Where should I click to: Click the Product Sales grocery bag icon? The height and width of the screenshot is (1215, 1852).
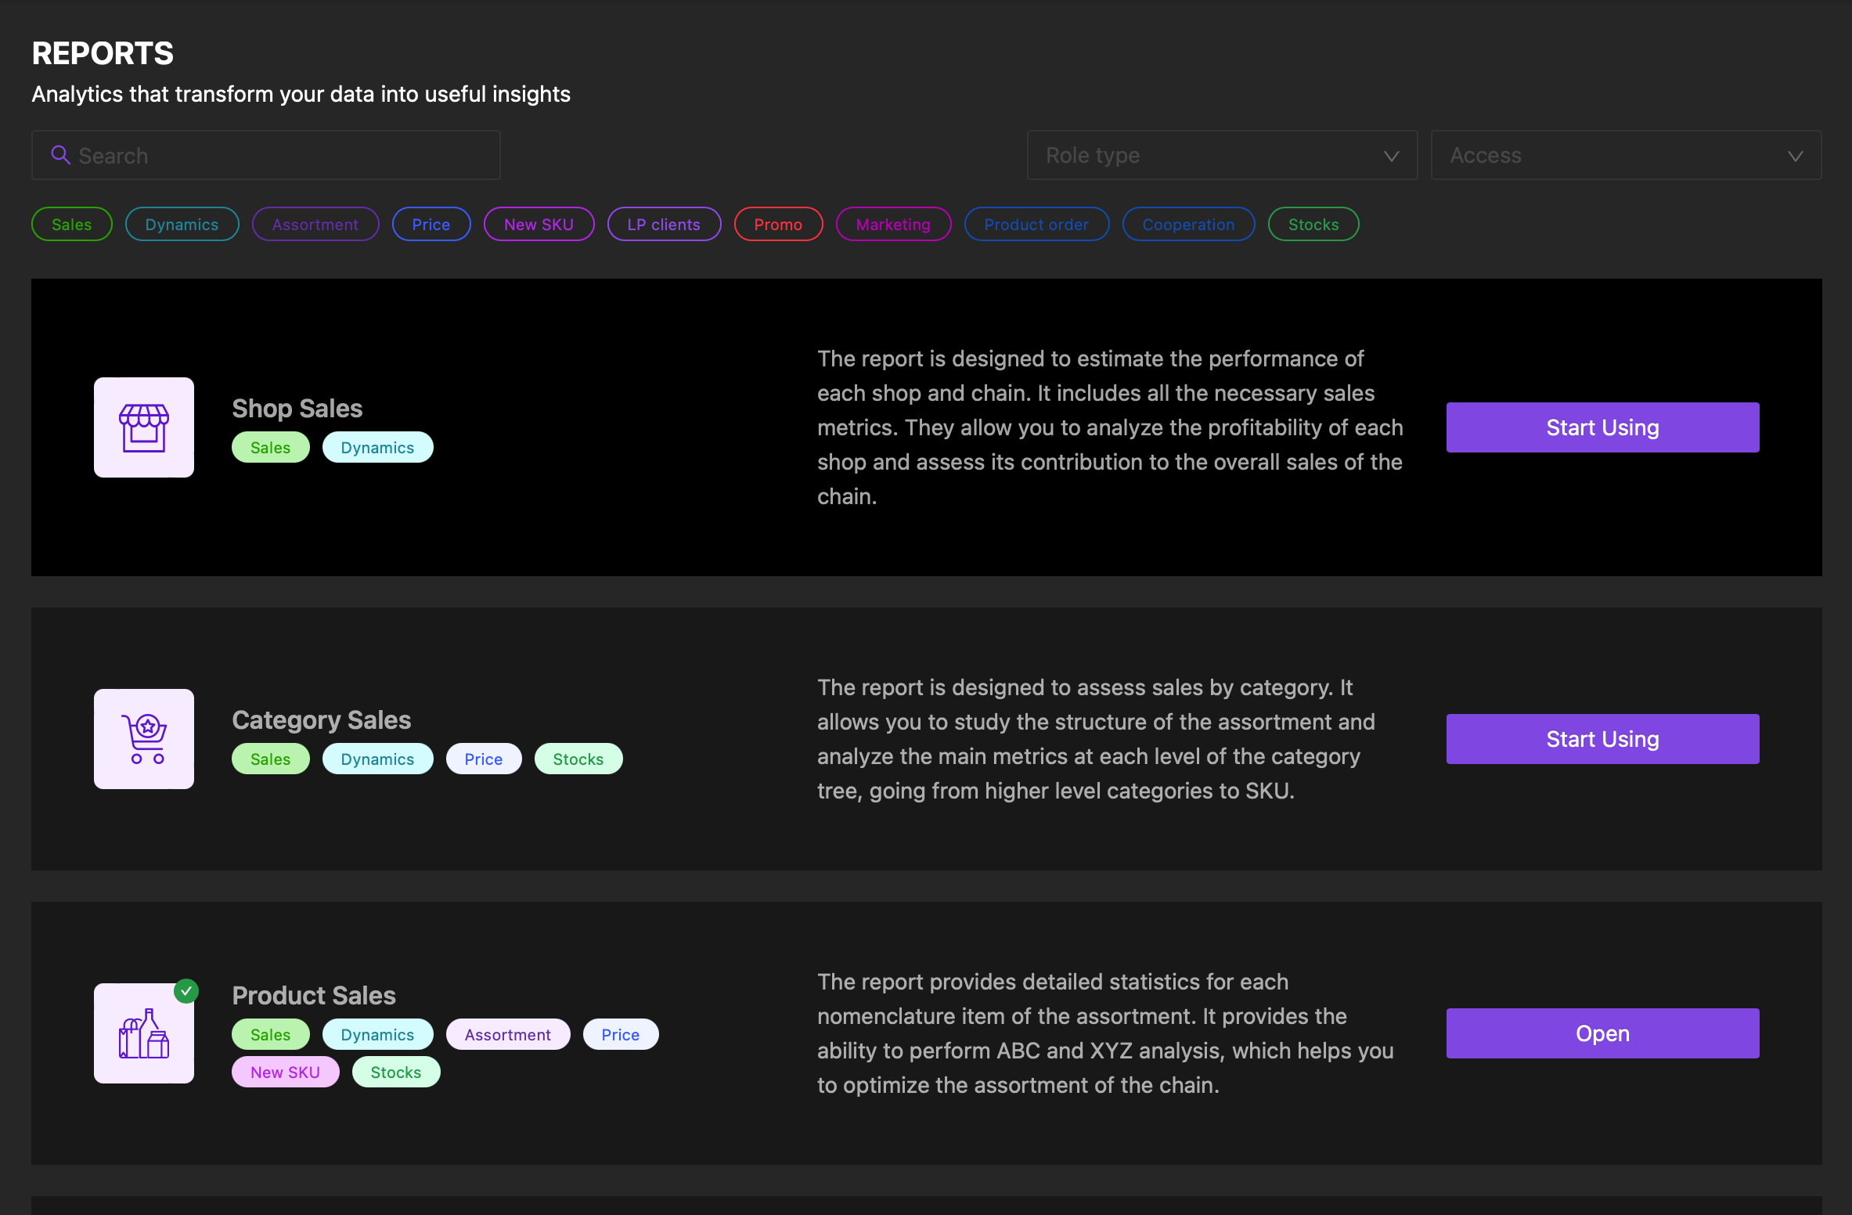pos(144,1033)
